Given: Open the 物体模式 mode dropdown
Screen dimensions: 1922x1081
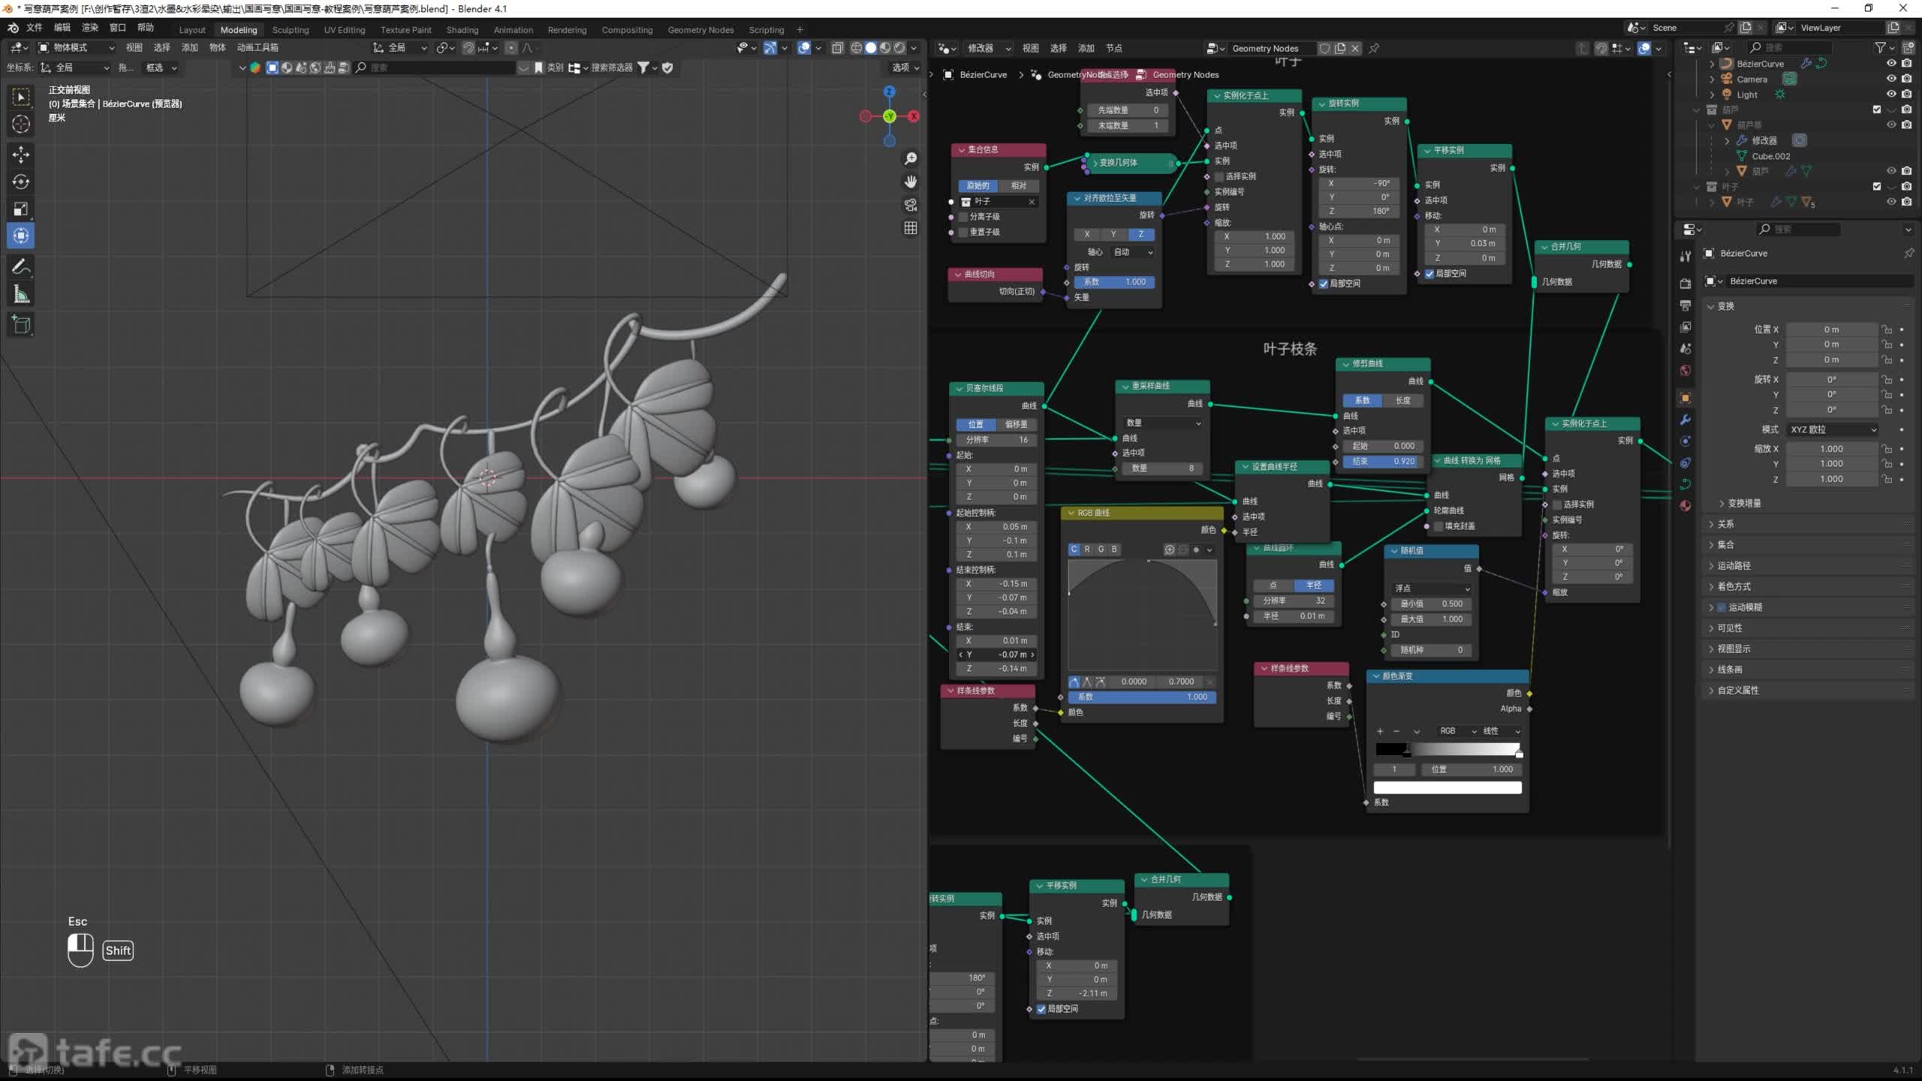Looking at the screenshot, I should [x=77, y=47].
